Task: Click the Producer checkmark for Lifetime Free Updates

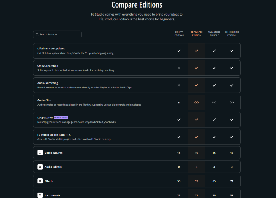Action: [196, 51]
